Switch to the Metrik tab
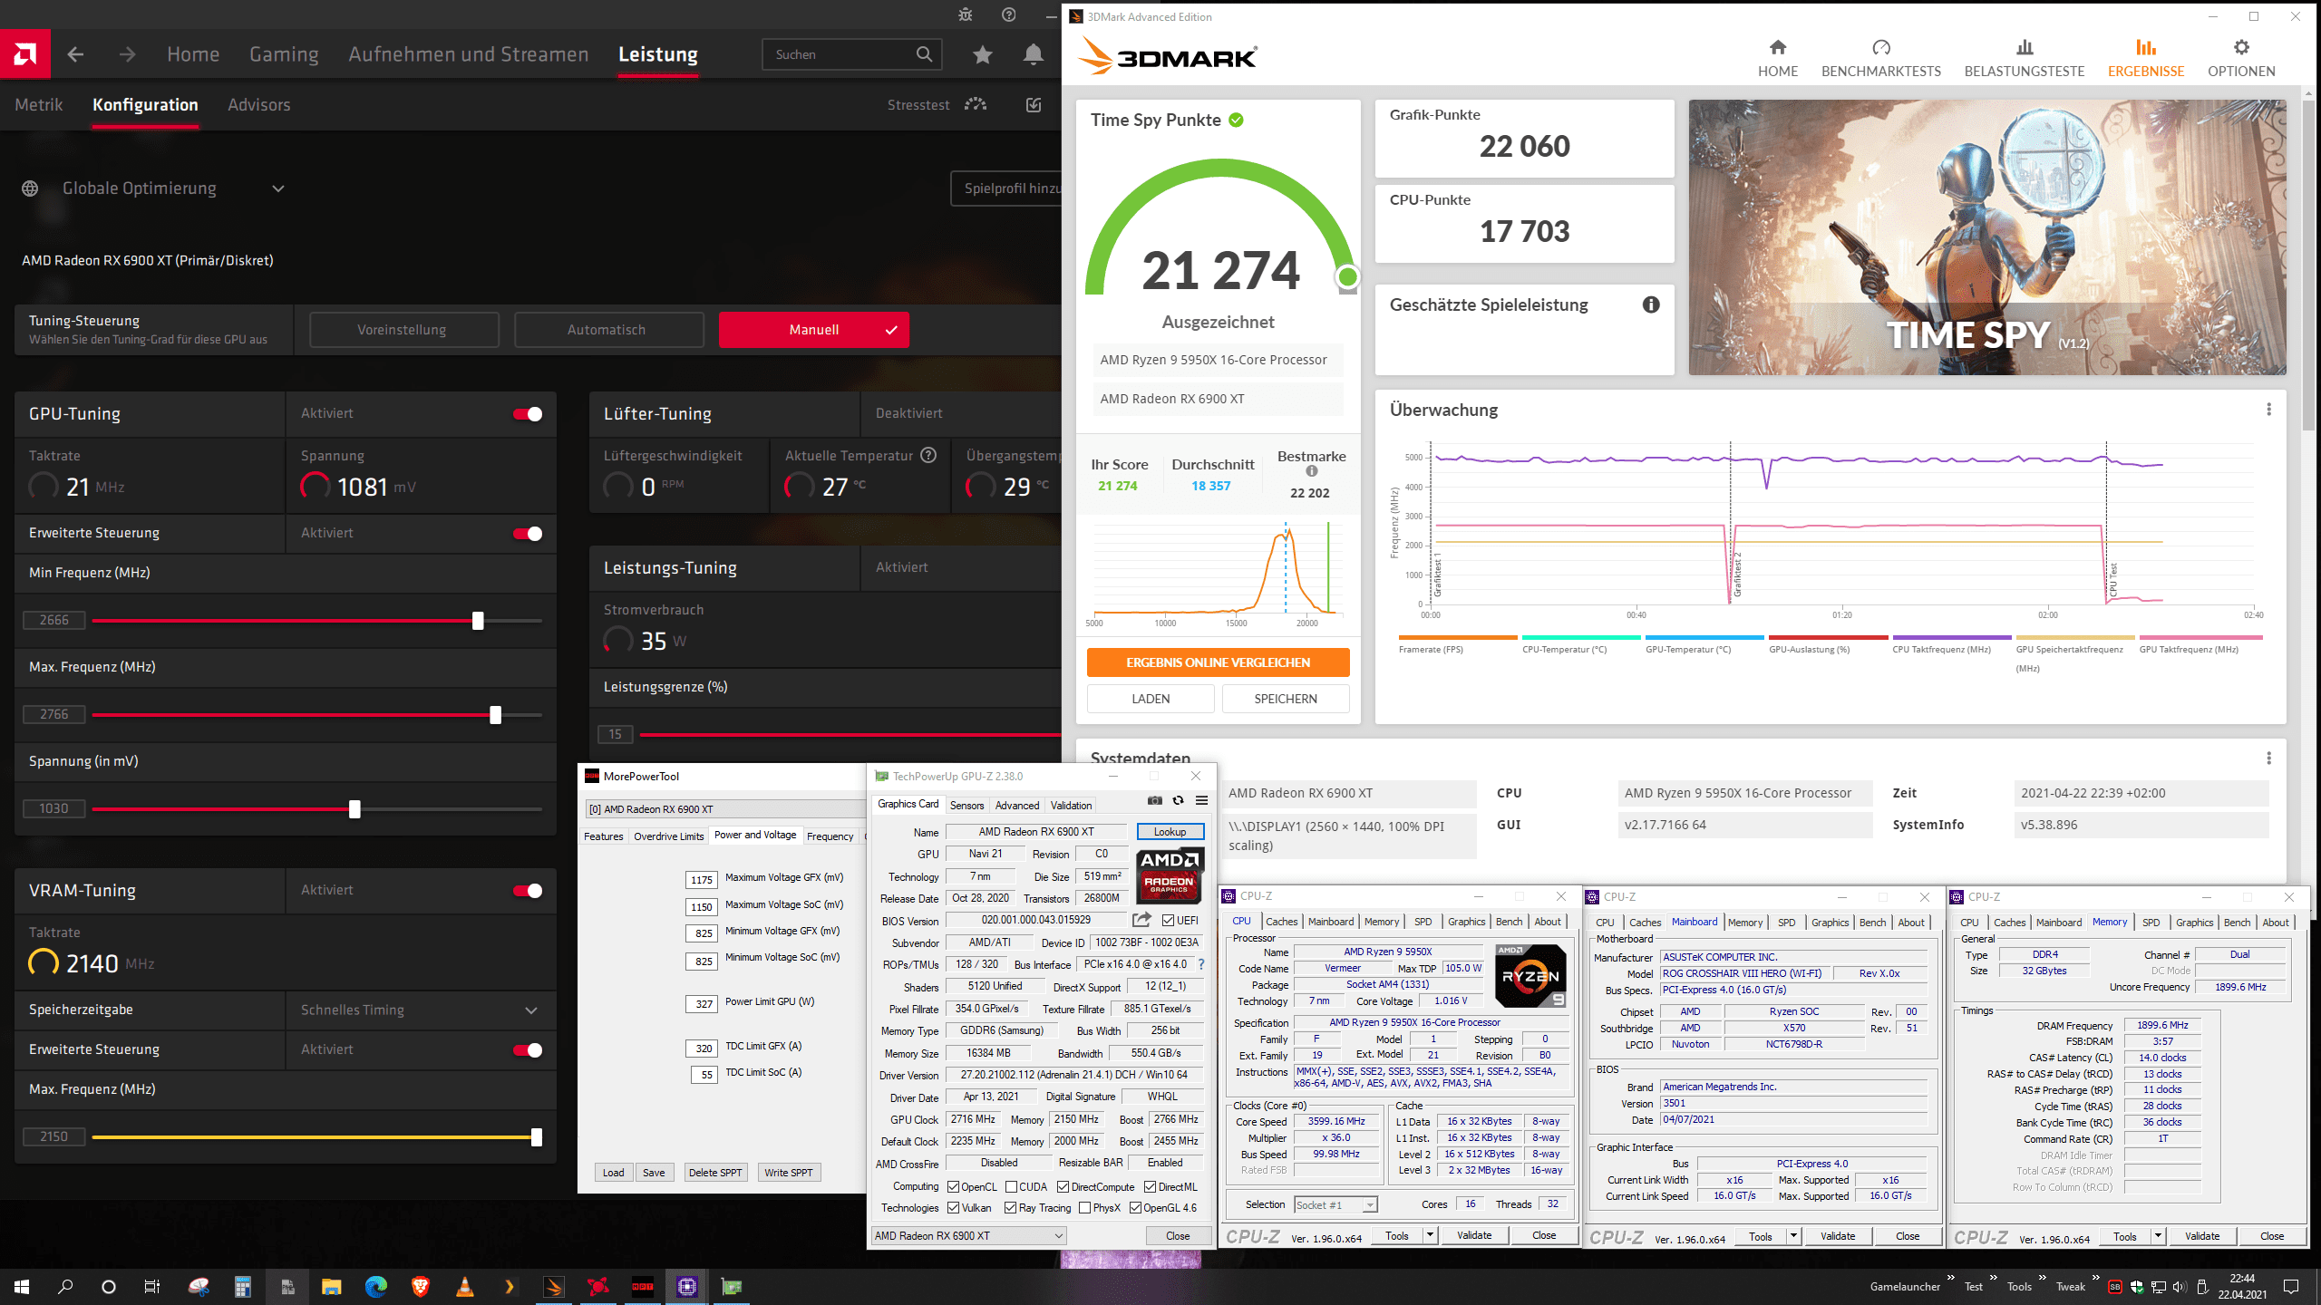Image resolution: width=2321 pixels, height=1305 pixels. [x=39, y=104]
